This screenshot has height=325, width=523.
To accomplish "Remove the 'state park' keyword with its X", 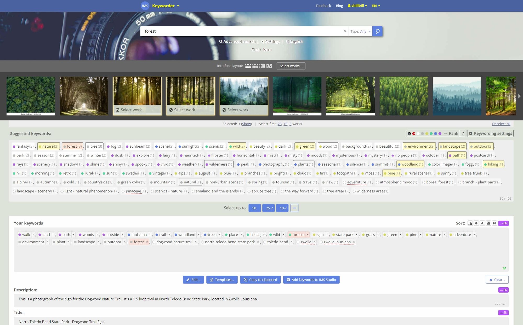I will [356, 235].
